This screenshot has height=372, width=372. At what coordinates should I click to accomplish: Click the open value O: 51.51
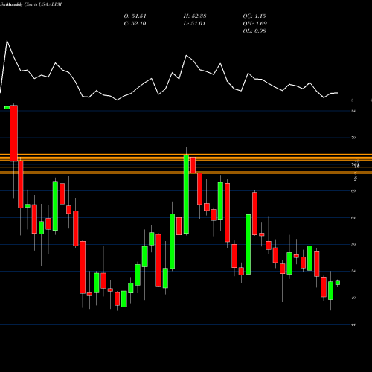point(135,16)
